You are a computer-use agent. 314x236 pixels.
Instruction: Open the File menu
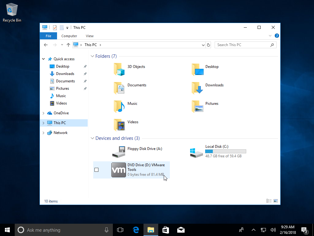coord(48,36)
